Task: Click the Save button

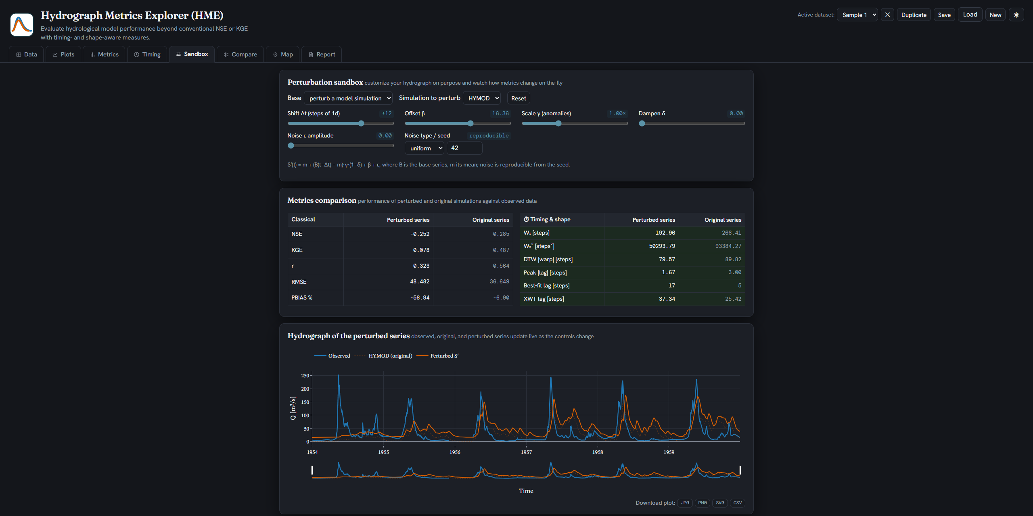Action: pos(944,15)
